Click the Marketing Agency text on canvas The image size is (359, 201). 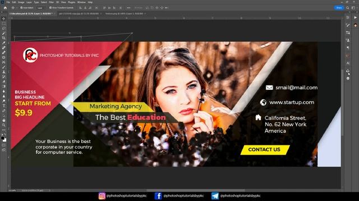click(116, 106)
